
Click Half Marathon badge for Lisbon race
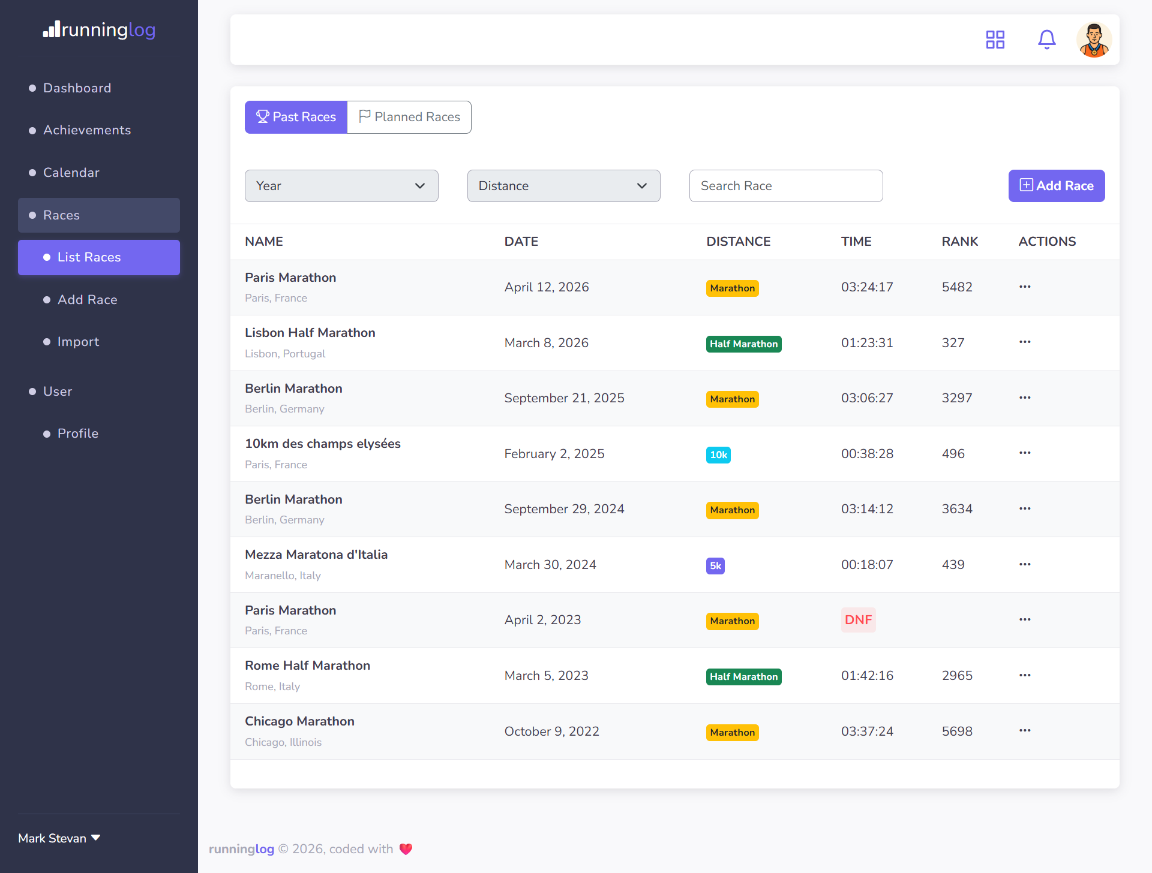point(744,344)
